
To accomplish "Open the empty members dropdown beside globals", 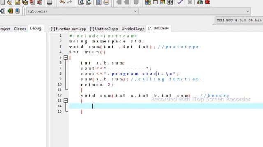I will tap(194, 11).
